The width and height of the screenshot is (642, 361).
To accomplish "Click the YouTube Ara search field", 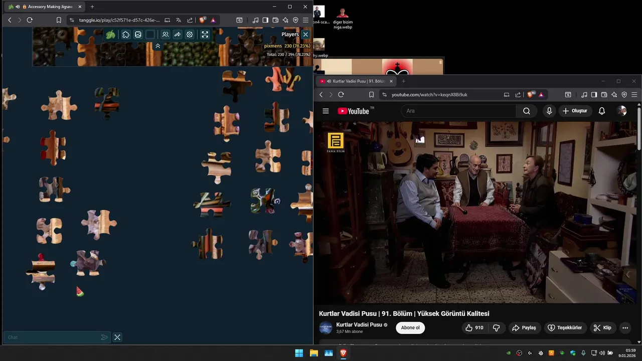I will pyautogui.click(x=459, y=111).
